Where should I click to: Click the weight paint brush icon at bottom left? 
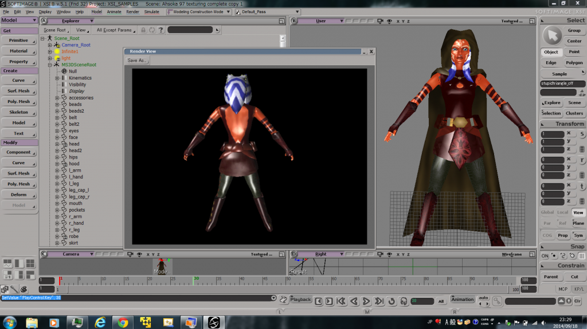pyautogui.click(x=14, y=289)
